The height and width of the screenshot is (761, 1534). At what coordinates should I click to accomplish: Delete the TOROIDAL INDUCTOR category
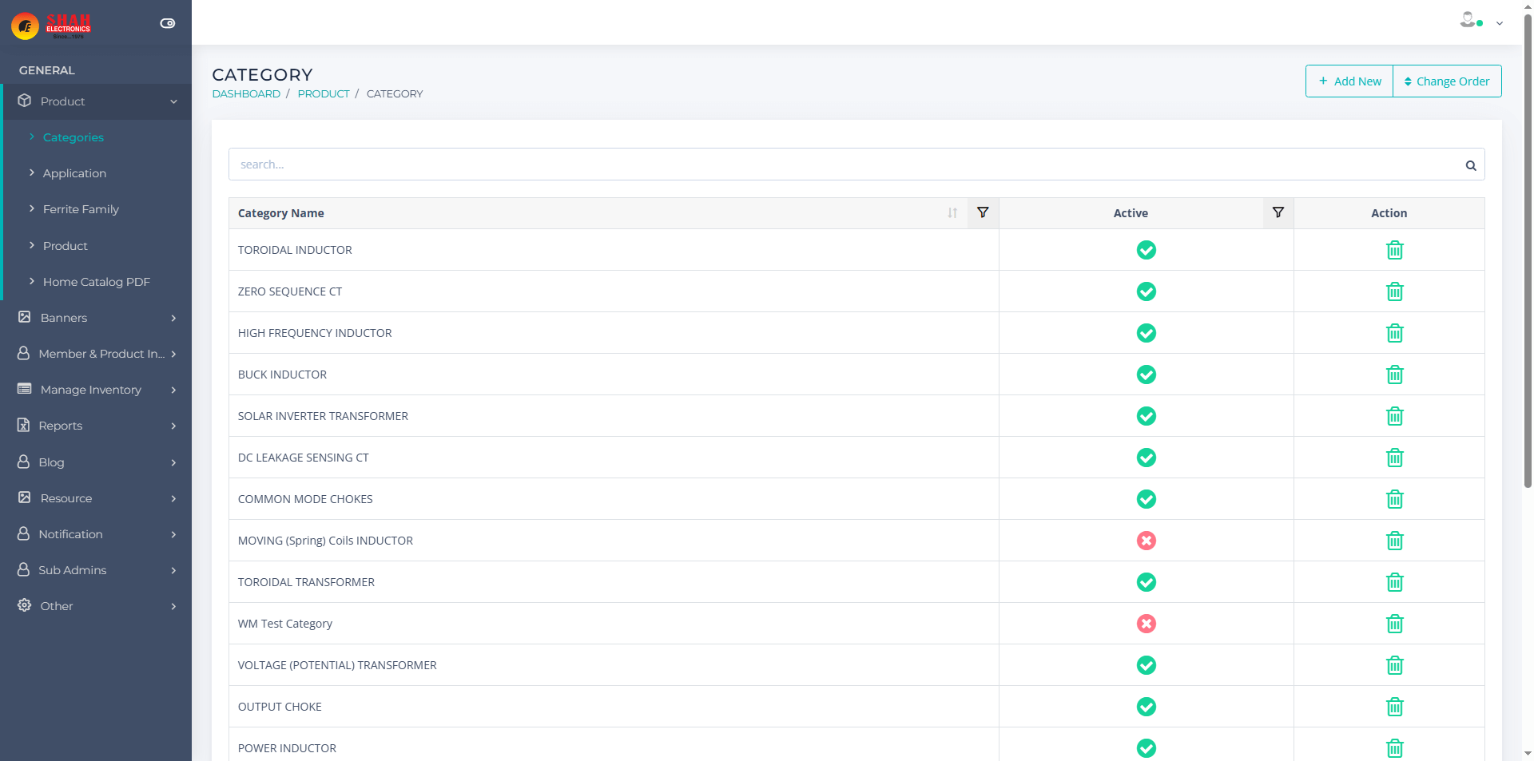pos(1394,250)
